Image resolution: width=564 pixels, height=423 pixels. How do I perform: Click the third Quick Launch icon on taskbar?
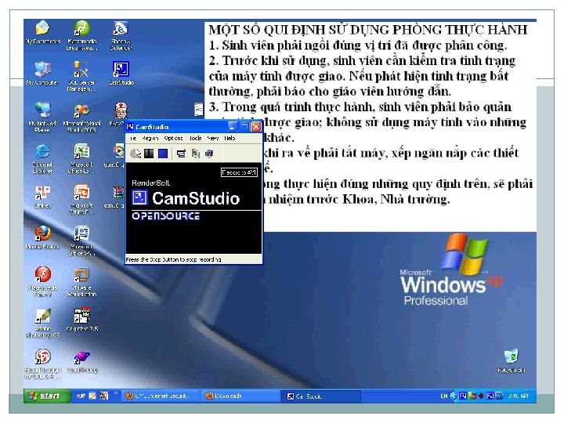tap(104, 396)
